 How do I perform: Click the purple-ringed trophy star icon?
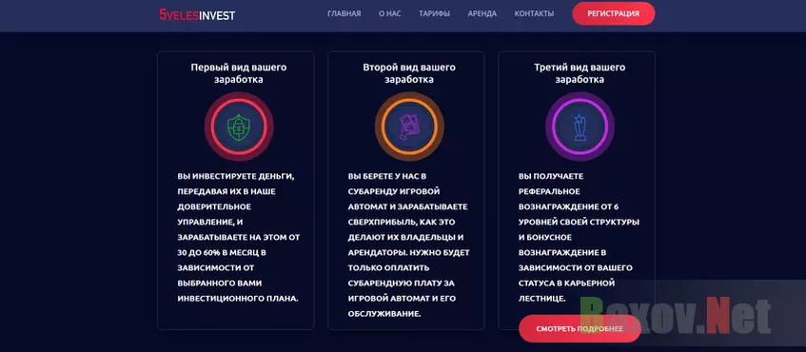[580, 127]
